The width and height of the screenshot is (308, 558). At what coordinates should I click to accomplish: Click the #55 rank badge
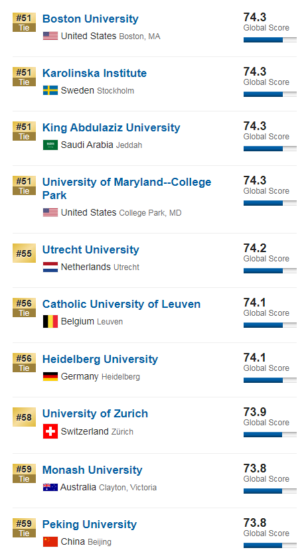coord(24,253)
